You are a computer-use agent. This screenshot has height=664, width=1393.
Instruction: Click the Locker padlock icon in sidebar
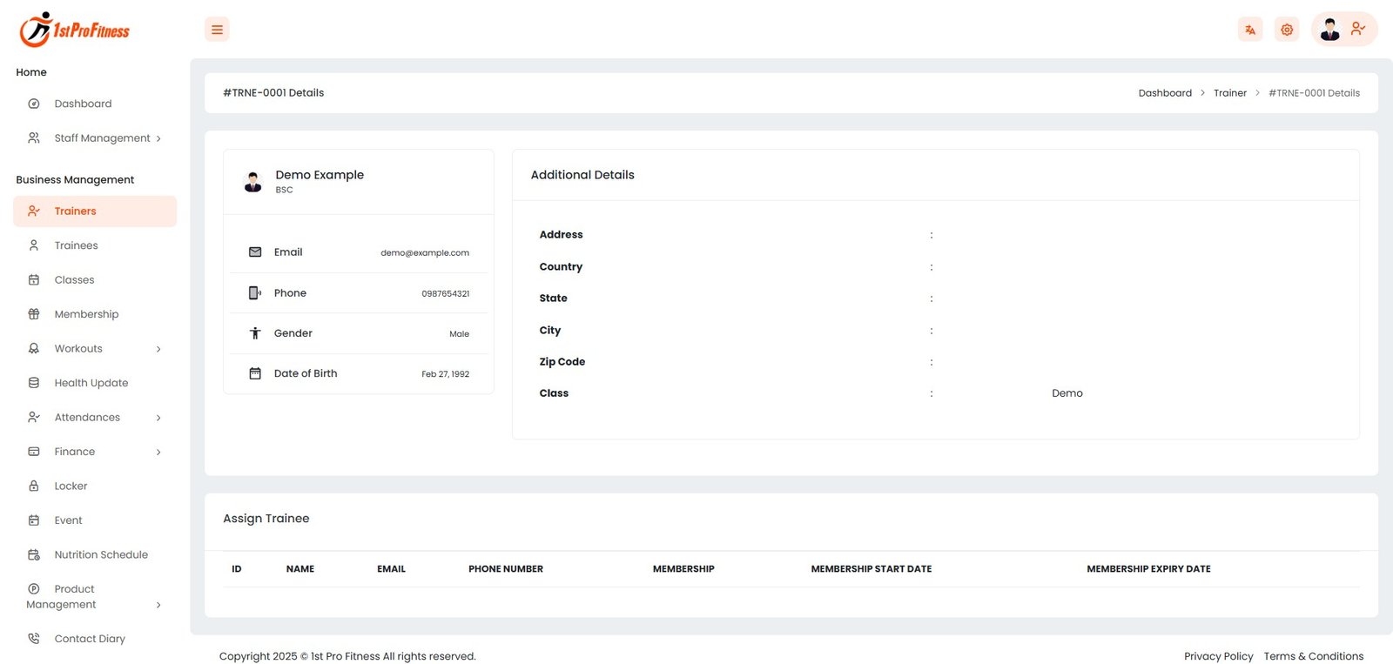34,486
